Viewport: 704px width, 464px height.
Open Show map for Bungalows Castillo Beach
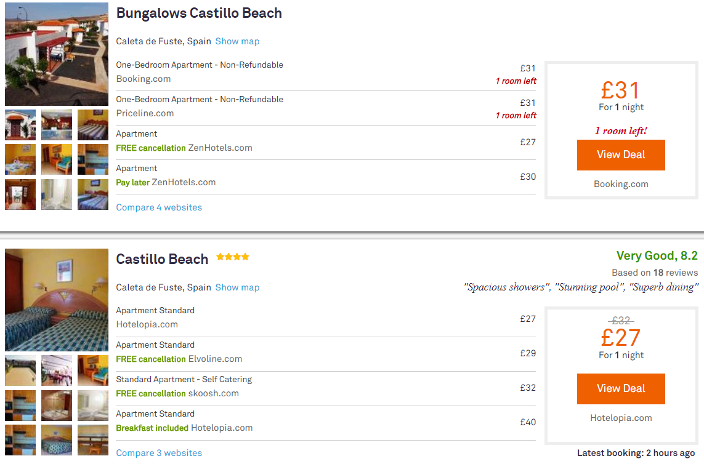(x=237, y=41)
